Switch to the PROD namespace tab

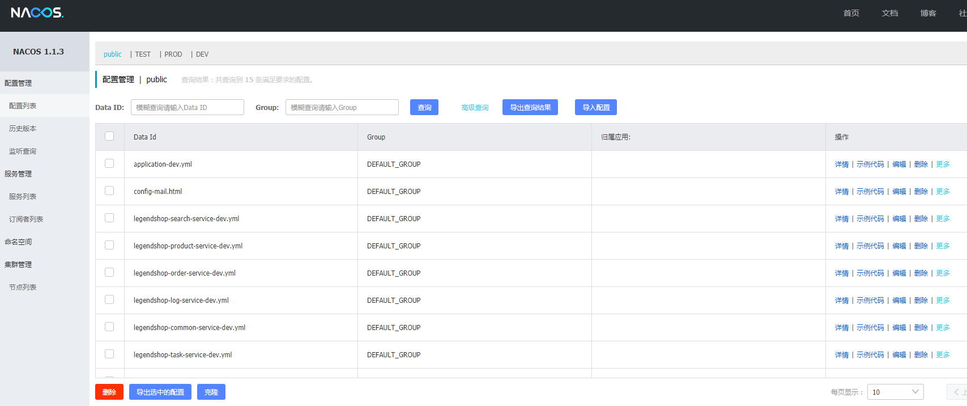pyautogui.click(x=173, y=54)
